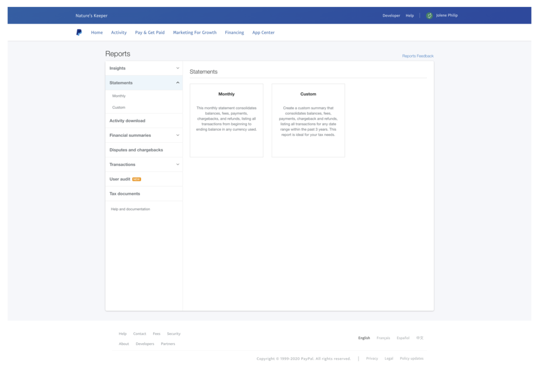Click the Nature's Keeper business name
The height and width of the screenshot is (376, 539).
pyautogui.click(x=92, y=15)
